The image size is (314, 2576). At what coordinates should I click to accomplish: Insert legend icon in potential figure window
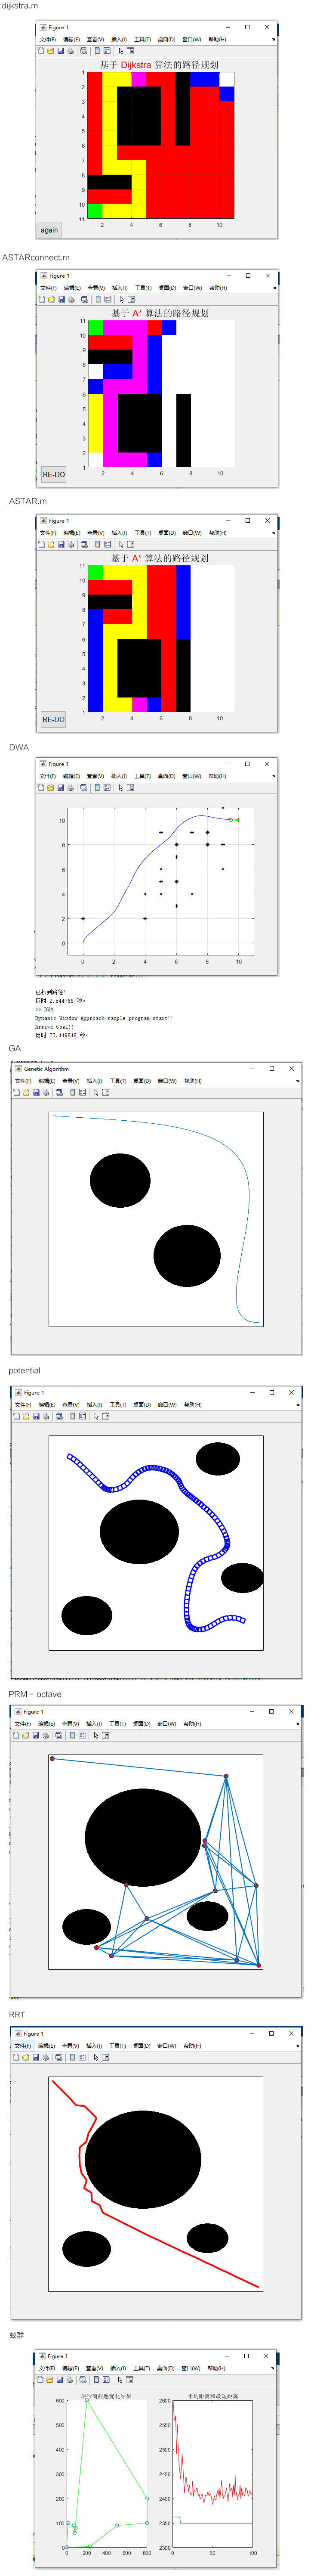[82, 1416]
